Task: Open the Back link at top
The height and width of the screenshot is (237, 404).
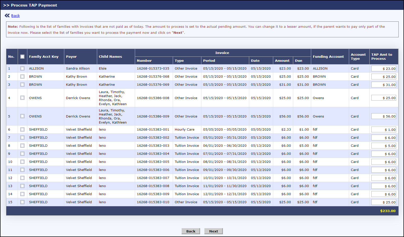Action: click(15, 16)
